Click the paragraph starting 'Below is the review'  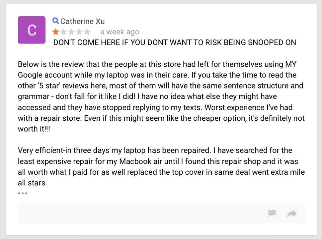[x=161, y=96]
